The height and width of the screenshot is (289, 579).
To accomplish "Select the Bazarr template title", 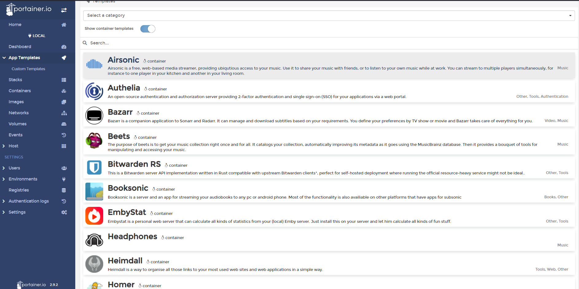I will coord(120,112).
